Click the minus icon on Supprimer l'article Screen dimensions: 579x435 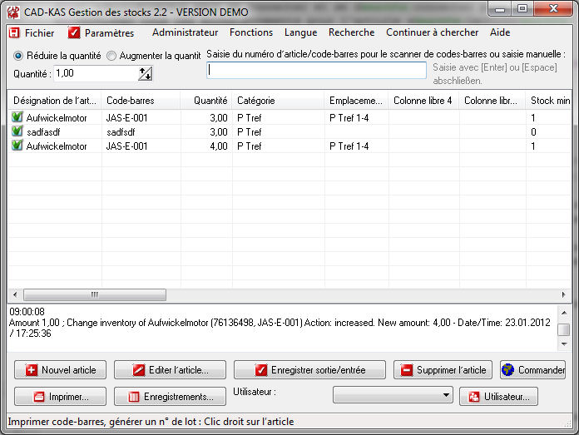(x=407, y=370)
